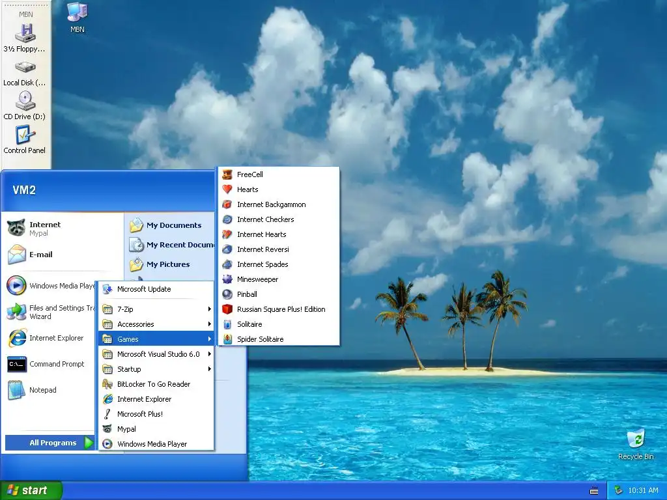Select the Microsoft Update menu entry text
The height and width of the screenshot is (500, 667).
click(x=144, y=289)
